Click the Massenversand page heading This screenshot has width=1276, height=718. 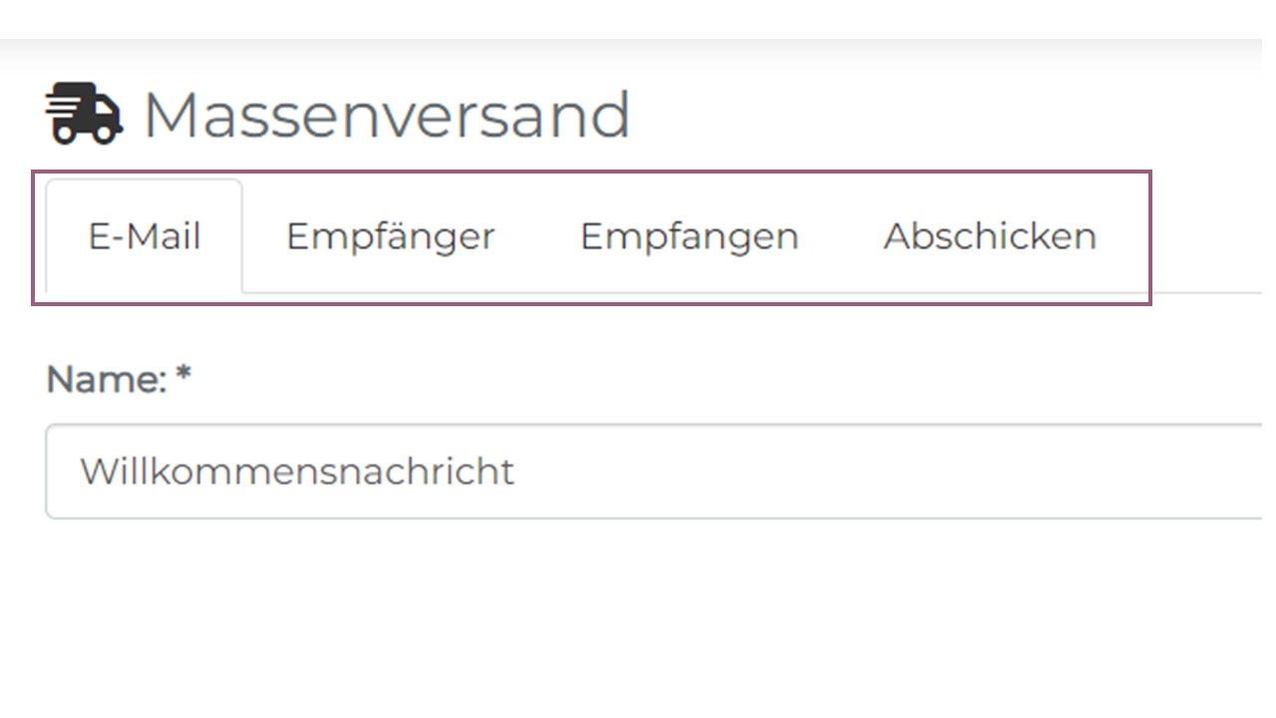[387, 115]
